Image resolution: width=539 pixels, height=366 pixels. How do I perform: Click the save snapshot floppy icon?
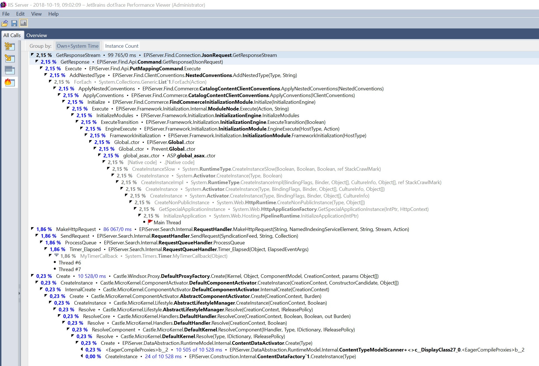(x=14, y=23)
